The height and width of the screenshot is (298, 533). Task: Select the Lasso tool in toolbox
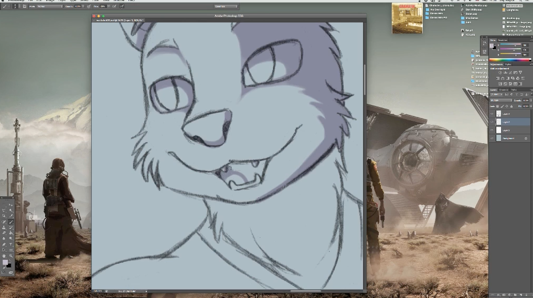(x=4, y=210)
